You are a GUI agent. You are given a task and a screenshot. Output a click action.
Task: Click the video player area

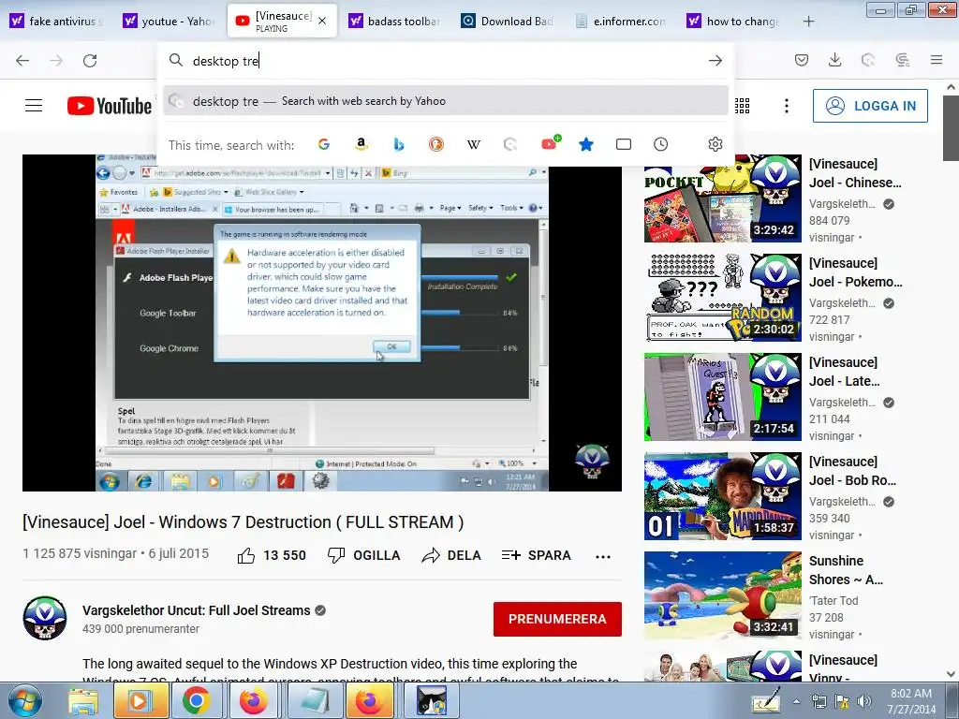click(x=322, y=323)
